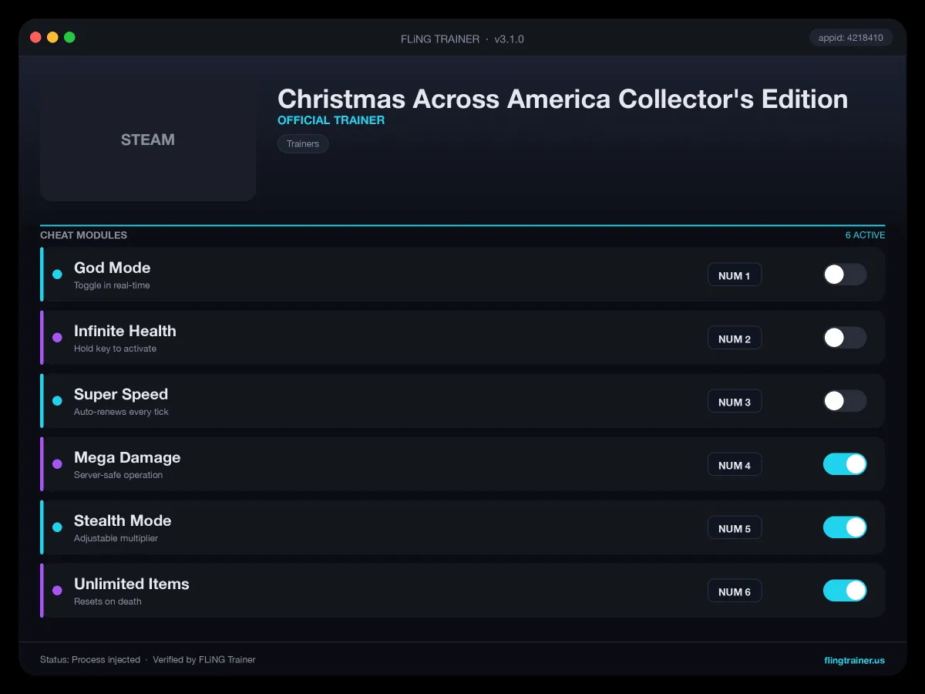Click the green maximize window button
Screen dimensions: 925x694
pyautogui.click(x=69, y=37)
